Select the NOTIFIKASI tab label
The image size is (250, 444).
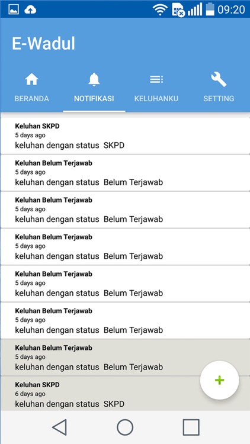click(94, 98)
